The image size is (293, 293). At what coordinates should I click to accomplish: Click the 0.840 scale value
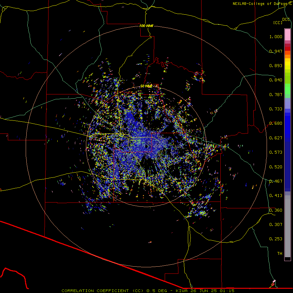click(x=276, y=80)
